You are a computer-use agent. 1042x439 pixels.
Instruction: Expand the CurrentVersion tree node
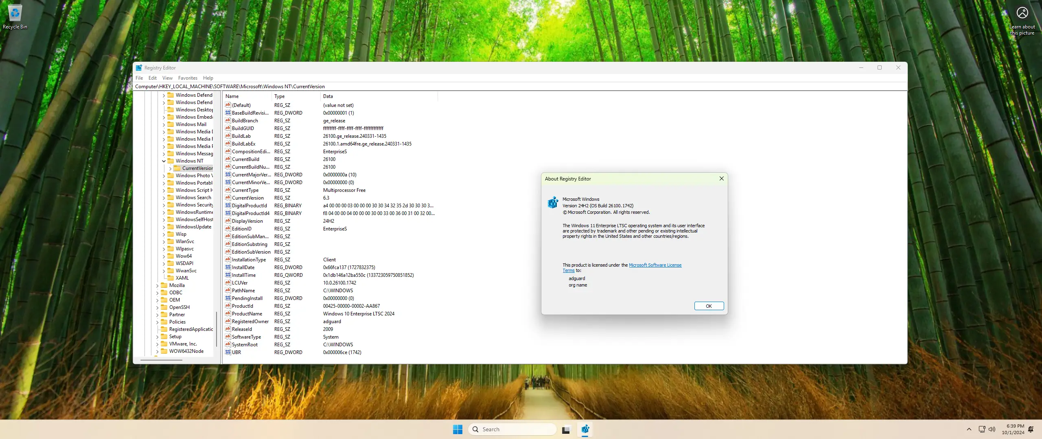[170, 168]
